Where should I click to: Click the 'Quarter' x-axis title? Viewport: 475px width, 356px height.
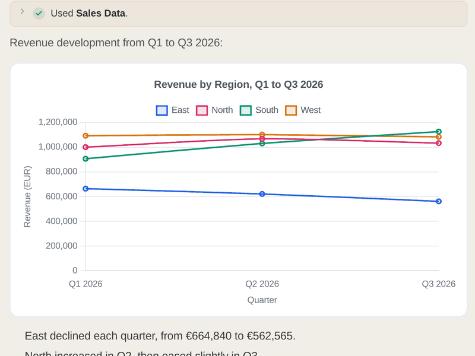point(262,300)
